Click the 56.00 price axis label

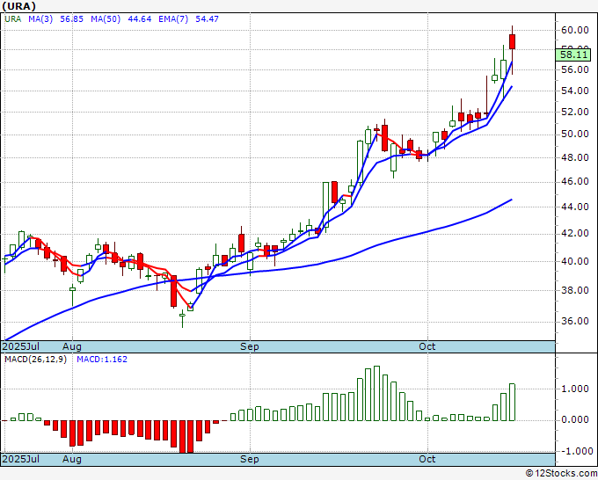[x=575, y=69]
